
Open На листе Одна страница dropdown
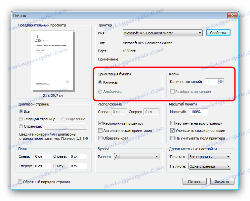pos(210,166)
